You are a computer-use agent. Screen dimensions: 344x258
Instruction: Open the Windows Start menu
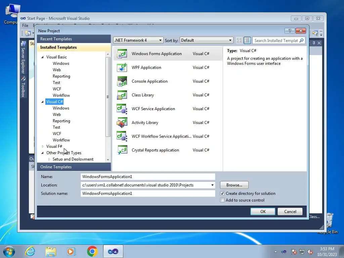[9, 251]
